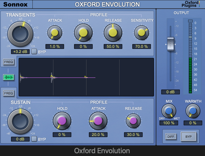Image resolution: width=205 pixels, height=156 pixels.
Task: Click the Release 50.0 % value field
Action: point(113,46)
